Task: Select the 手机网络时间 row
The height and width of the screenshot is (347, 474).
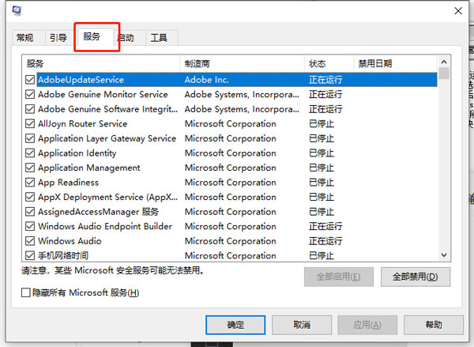Action: coord(231,255)
